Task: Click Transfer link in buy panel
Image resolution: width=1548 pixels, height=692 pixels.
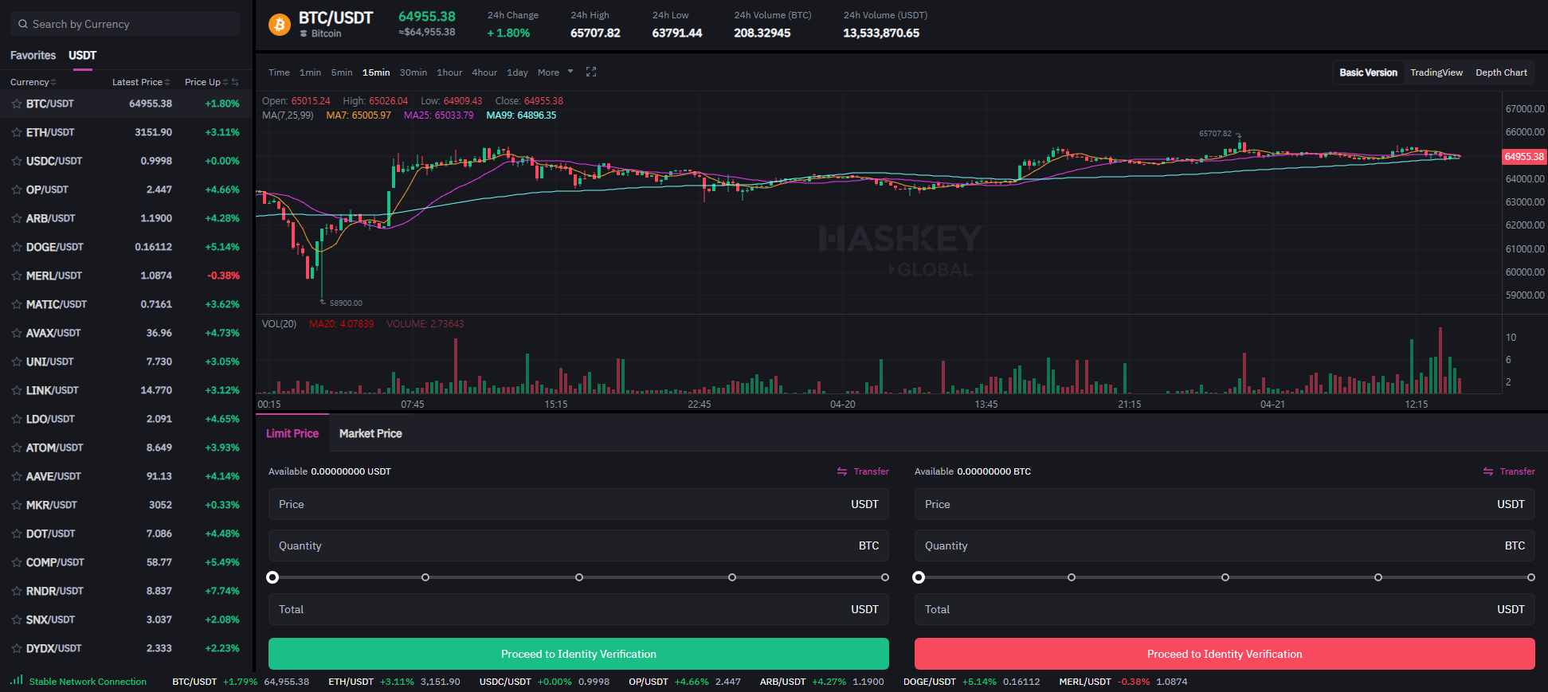Action: (x=871, y=471)
